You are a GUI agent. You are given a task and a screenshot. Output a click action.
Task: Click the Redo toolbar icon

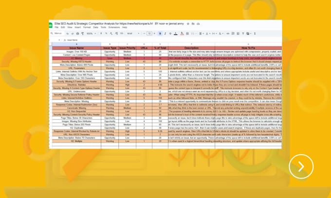pyautogui.click(x=73, y=33)
